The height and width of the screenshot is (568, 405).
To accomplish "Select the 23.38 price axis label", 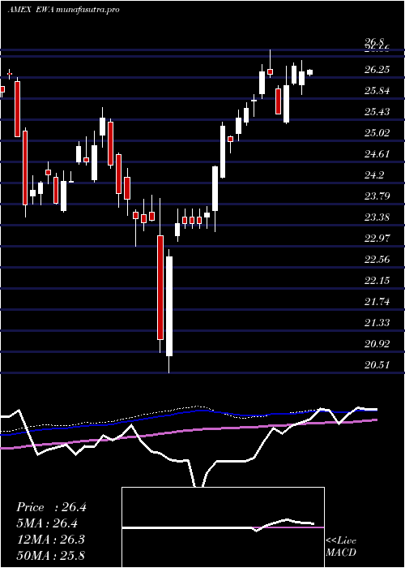I will click(377, 217).
